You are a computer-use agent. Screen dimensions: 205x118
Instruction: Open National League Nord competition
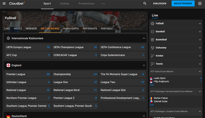(75, 90)
